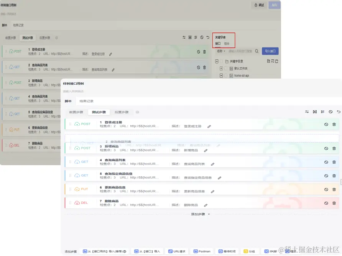Click pencil icon of back window step 1 登录或注册
The height and width of the screenshot is (256, 342).
[x=110, y=54]
